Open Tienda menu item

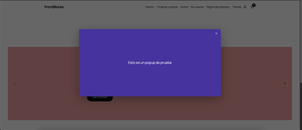pos(237,7)
